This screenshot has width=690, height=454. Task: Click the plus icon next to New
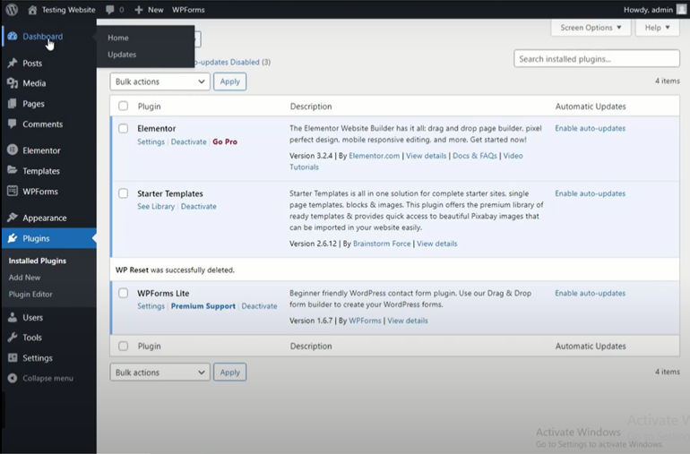pos(139,10)
